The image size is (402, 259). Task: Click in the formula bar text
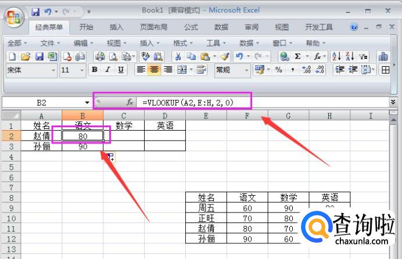click(x=261, y=102)
